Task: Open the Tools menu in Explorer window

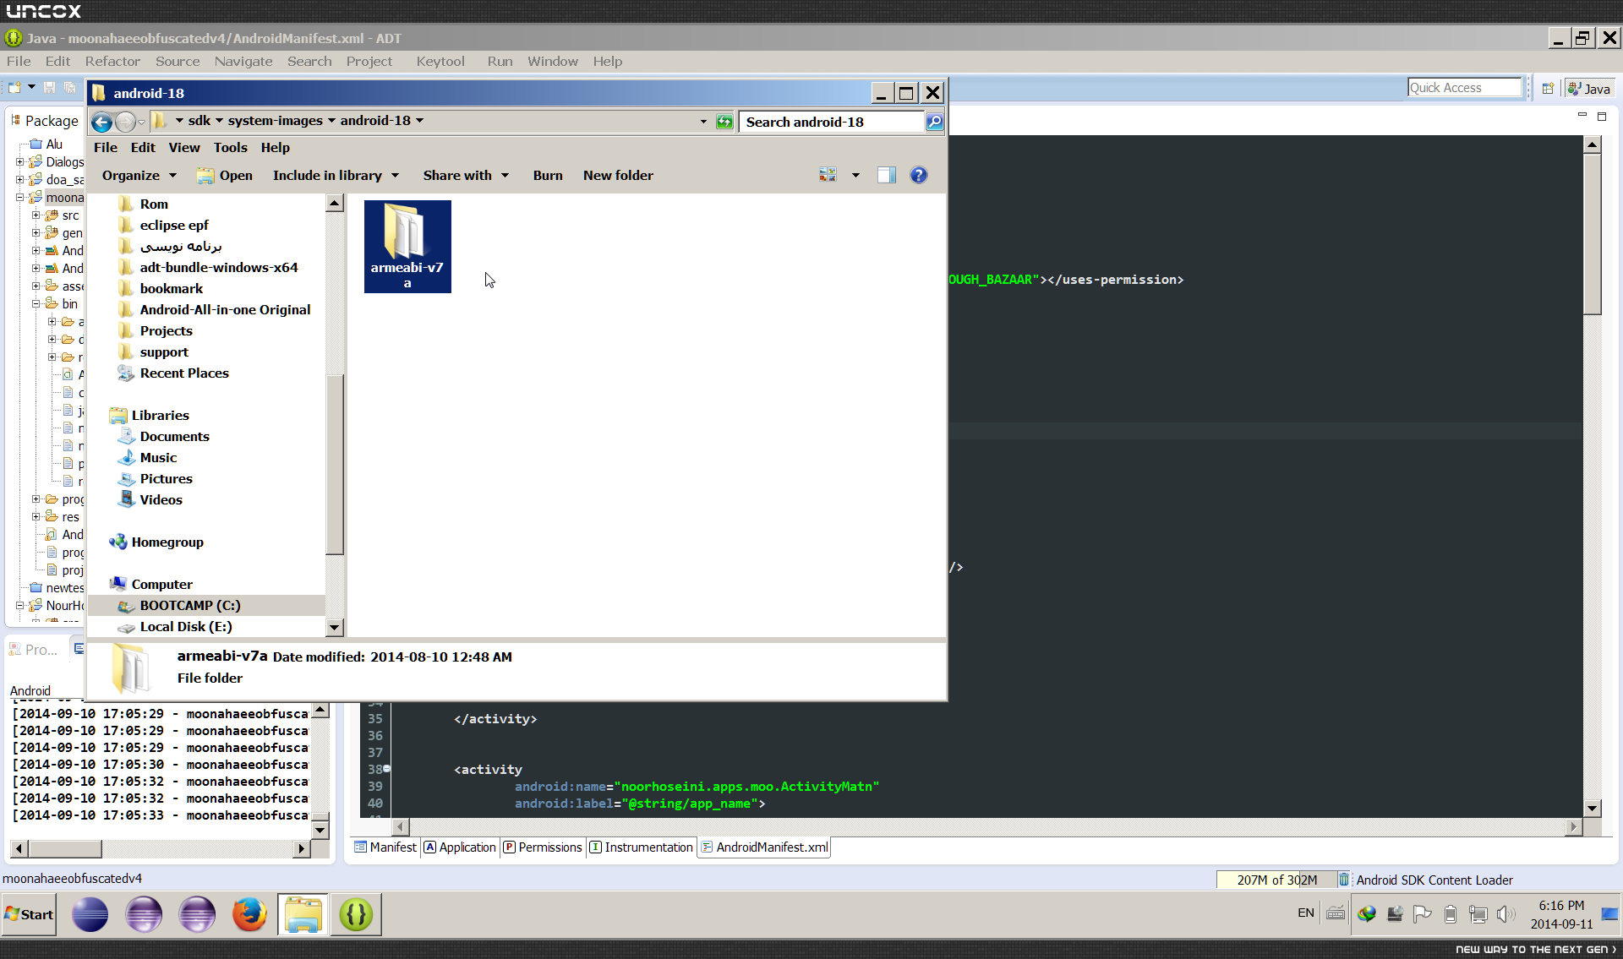Action: tap(230, 147)
